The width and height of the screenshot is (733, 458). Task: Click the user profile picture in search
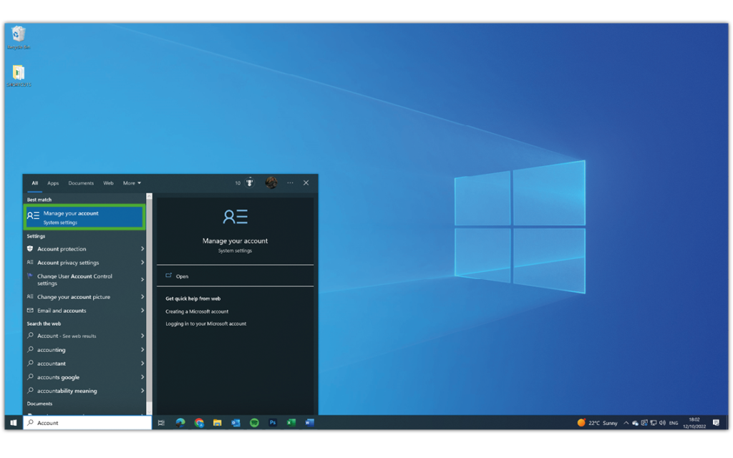(271, 182)
